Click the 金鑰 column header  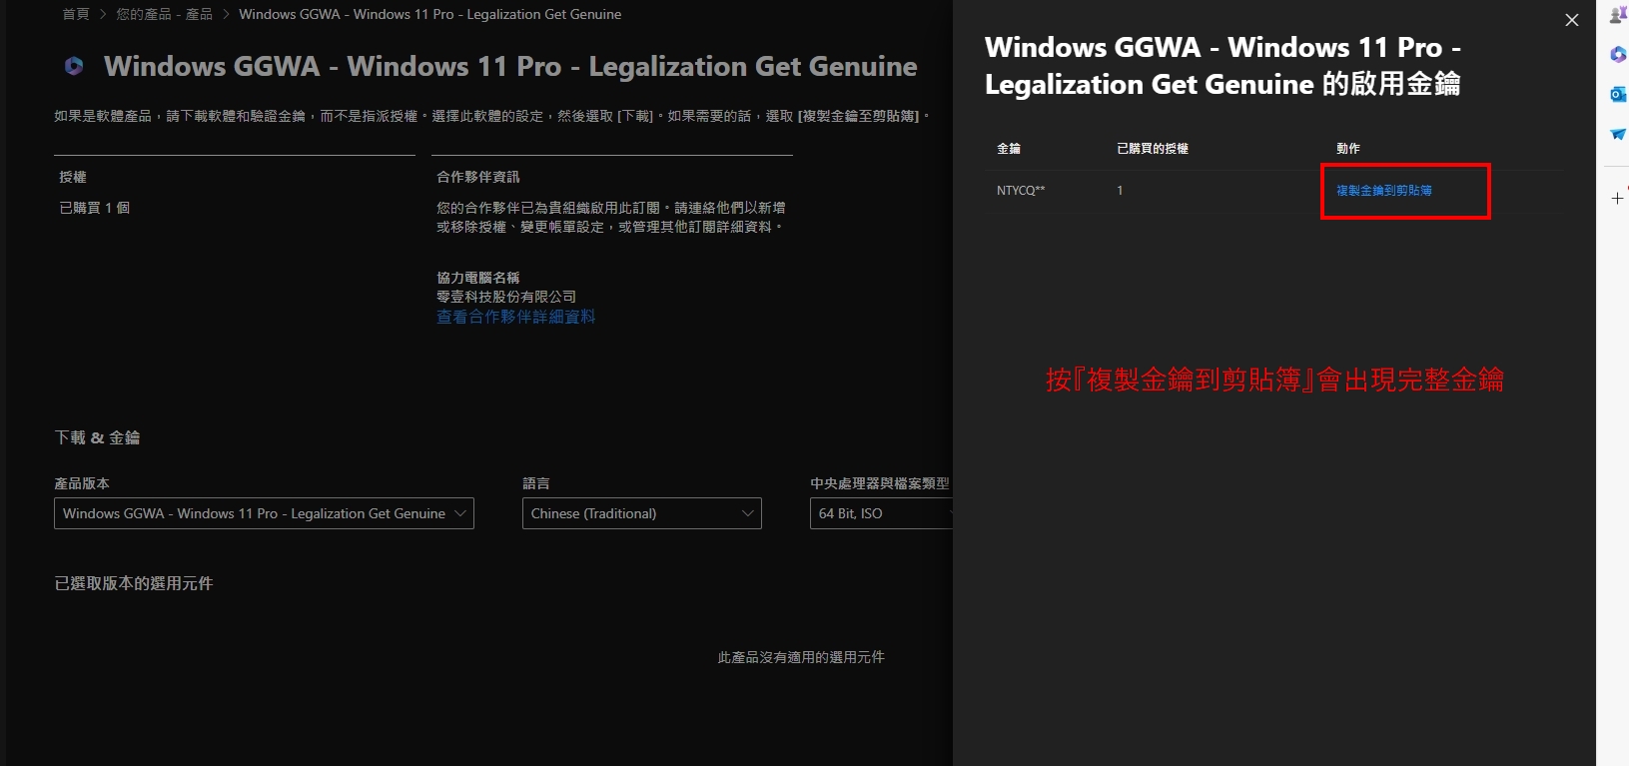pos(1008,148)
